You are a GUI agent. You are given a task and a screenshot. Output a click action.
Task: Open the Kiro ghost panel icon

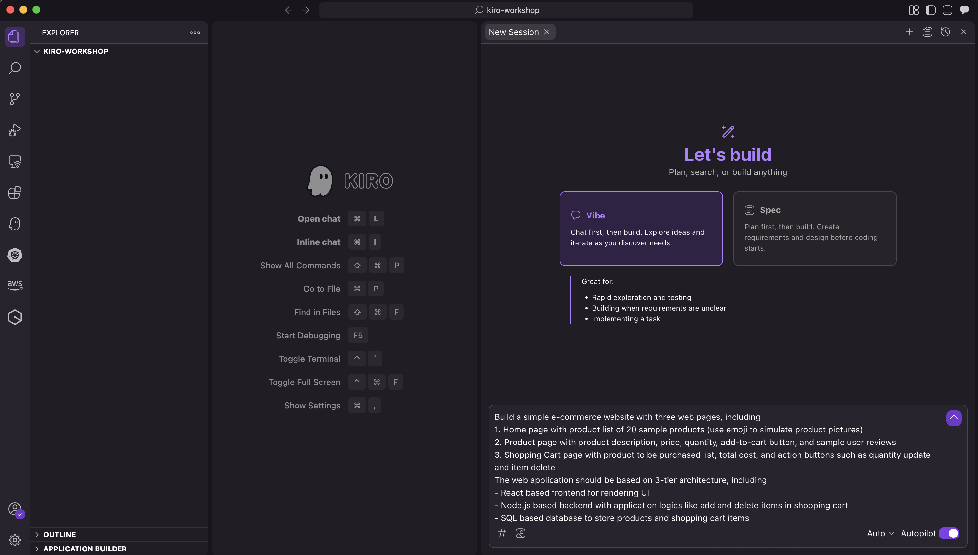click(15, 224)
